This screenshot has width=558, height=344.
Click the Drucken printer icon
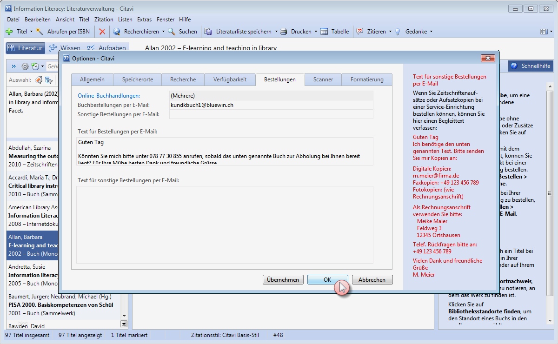[x=283, y=32]
